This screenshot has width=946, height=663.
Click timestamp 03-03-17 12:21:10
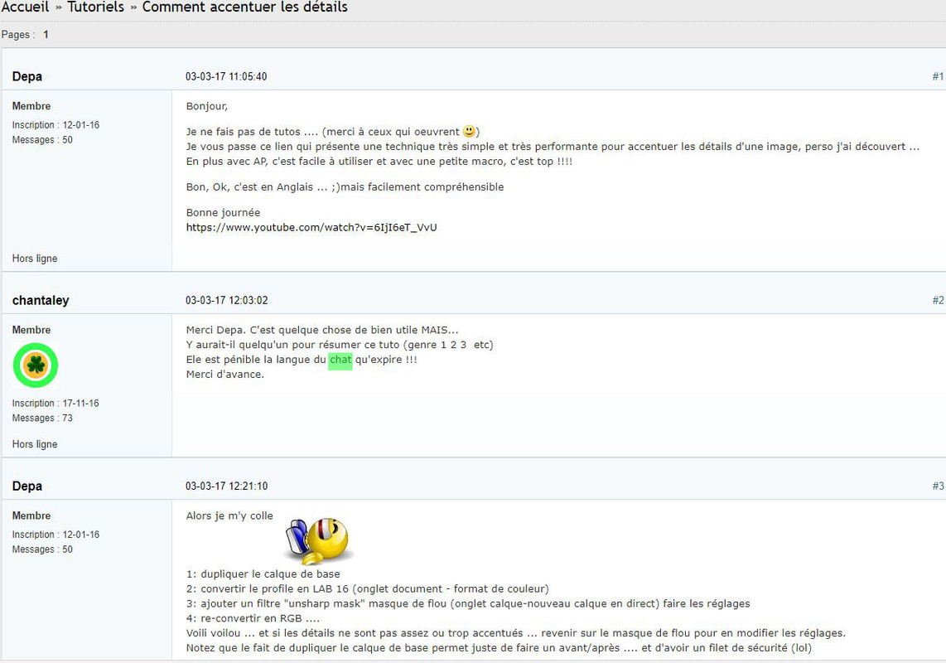point(226,486)
